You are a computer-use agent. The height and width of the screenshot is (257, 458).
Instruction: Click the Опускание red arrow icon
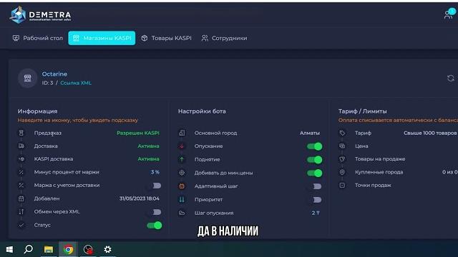point(182,146)
